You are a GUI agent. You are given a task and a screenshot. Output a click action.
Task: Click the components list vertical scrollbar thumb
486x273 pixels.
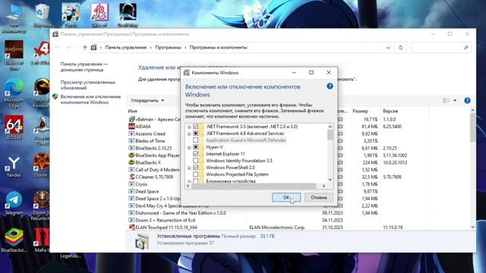[x=330, y=135]
